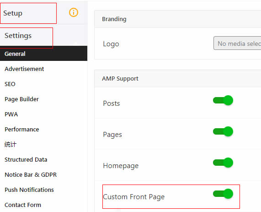This screenshot has height=212, width=261.
Task: Toggle the Custom Front Page switch
Action: (x=223, y=194)
